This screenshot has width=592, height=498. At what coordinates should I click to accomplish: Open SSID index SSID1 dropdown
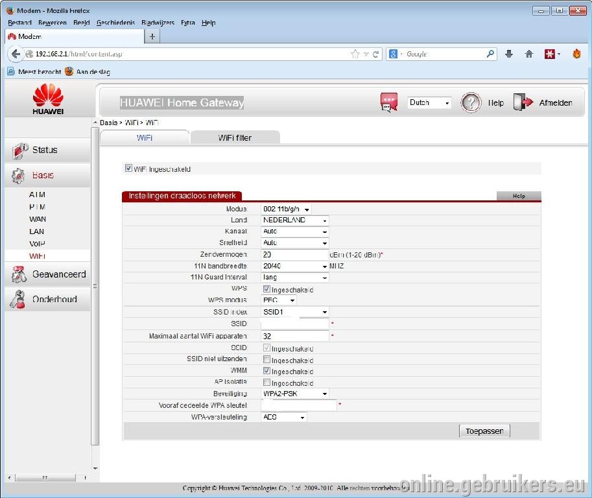point(294,312)
